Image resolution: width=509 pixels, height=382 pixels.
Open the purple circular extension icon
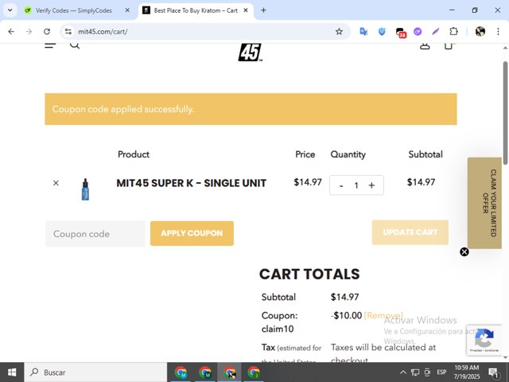[418, 32]
